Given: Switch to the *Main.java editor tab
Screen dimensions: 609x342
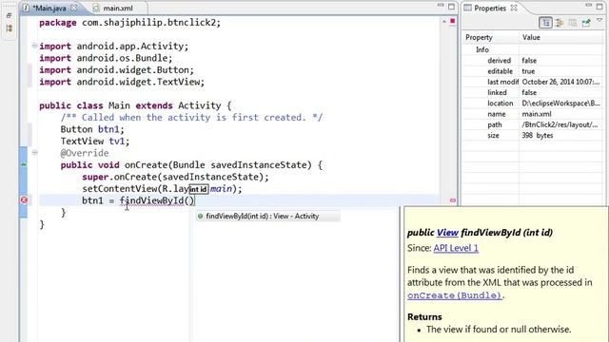Looking at the screenshot, I should (49, 8).
